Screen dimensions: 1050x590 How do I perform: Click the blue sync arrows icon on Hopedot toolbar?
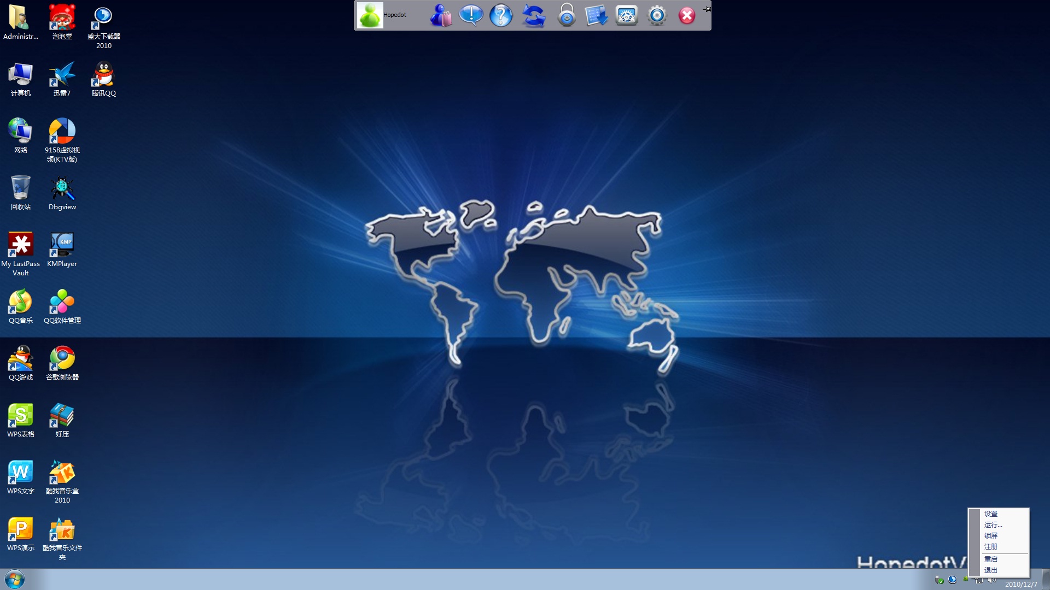point(533,16)
